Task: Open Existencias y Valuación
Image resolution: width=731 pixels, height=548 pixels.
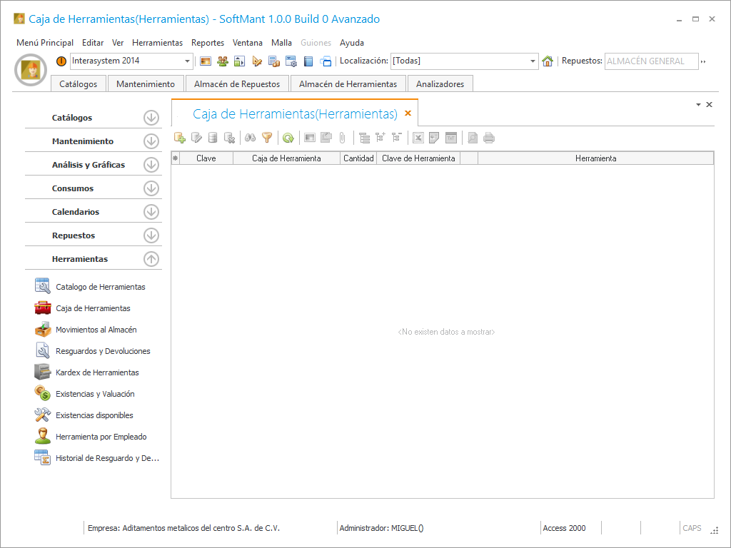Action: (95, 394)
